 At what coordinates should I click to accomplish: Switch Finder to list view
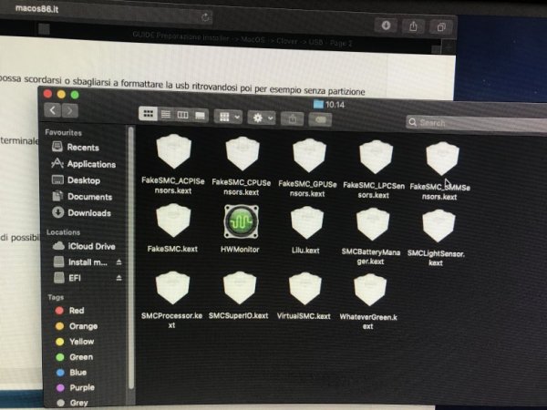click(166, 115)
